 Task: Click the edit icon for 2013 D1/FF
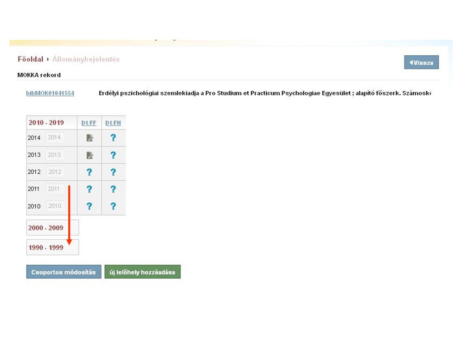click(90, 155)
